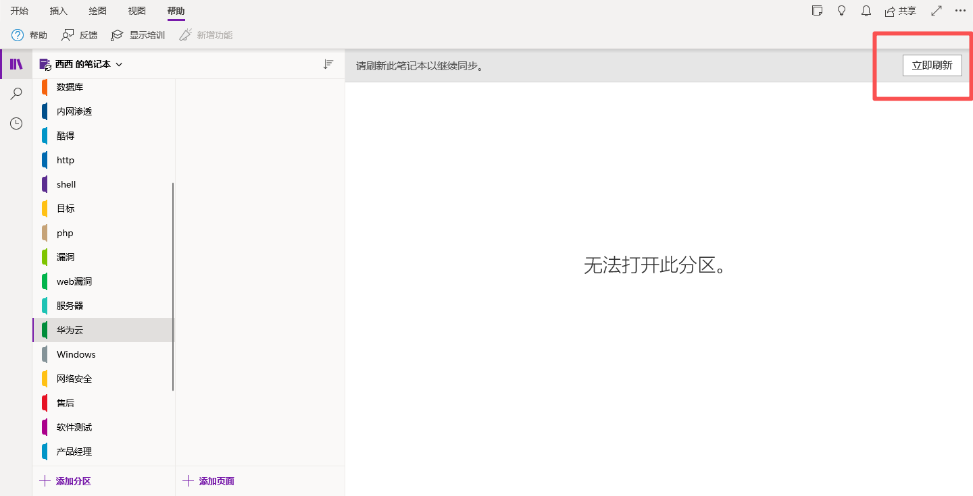The height and width of the screenshot is (496, 973).
Task: Select the shell section
Action: click(103, 184)
